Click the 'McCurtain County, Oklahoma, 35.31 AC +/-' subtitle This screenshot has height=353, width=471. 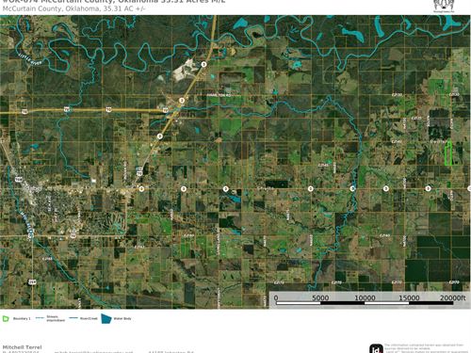(73, 8)
